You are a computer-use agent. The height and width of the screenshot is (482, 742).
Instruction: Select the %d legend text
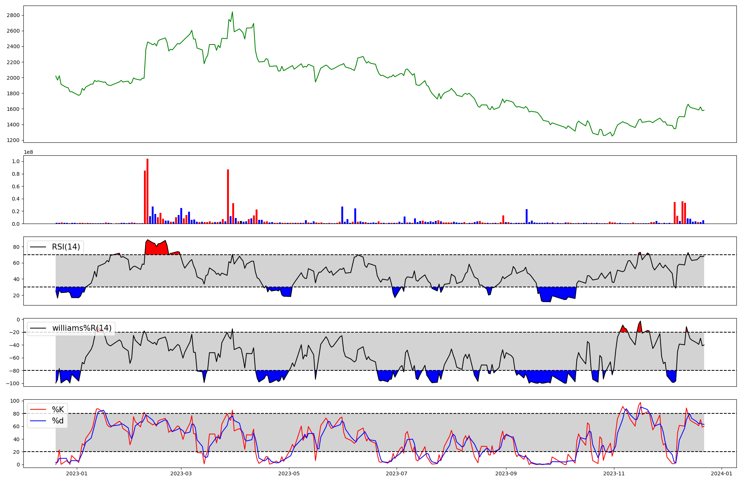point(58,421)
